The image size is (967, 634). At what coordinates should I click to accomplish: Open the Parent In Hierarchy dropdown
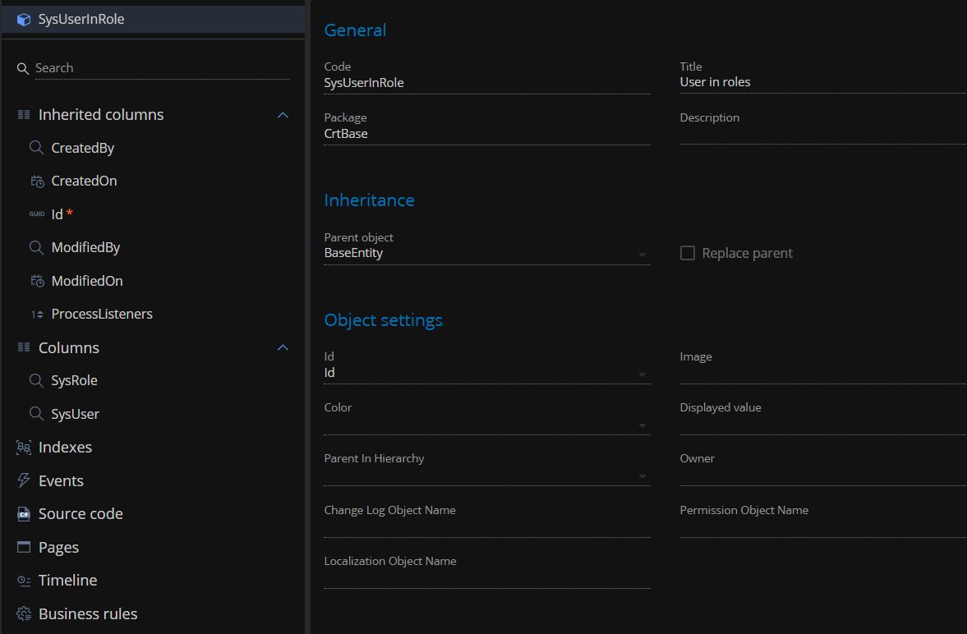(642, 476)
